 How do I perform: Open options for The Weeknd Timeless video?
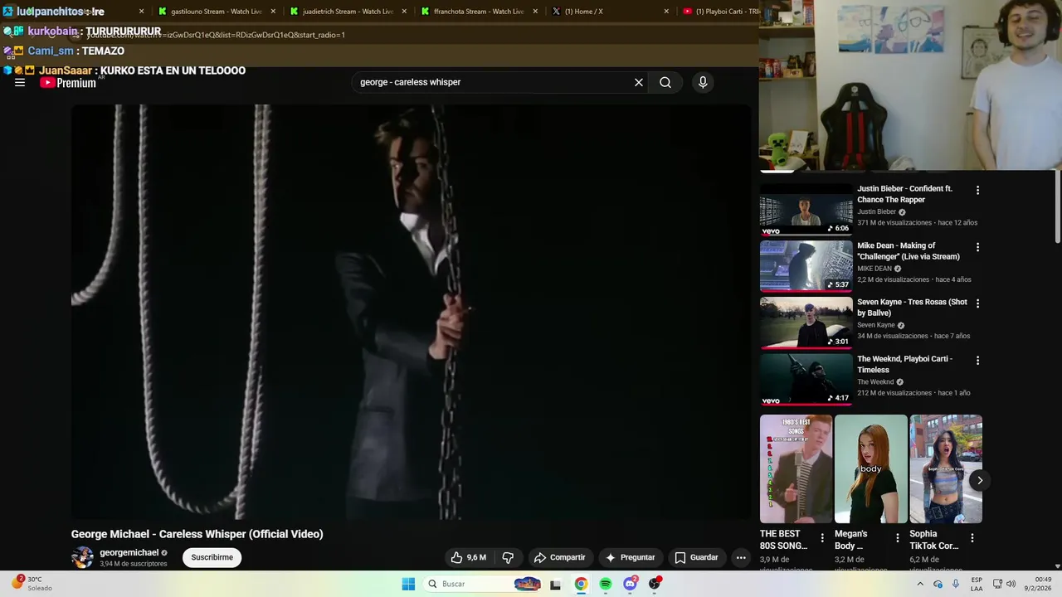tap(977, 361)
